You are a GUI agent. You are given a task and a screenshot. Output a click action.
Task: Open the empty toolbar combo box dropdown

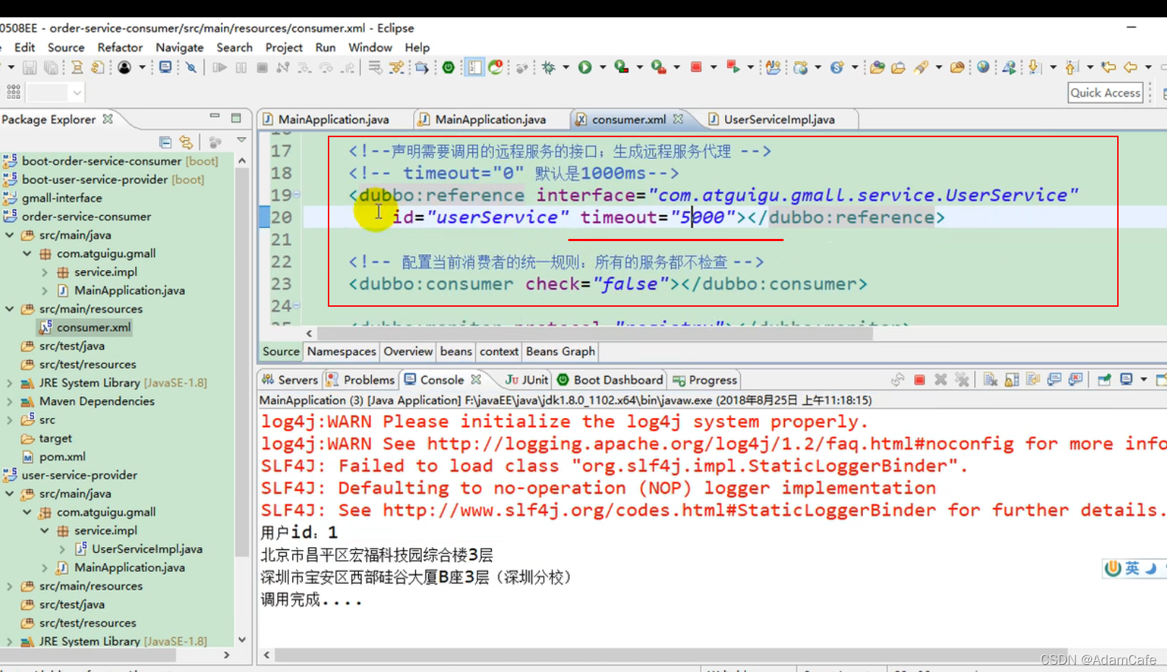coord(77,92)
